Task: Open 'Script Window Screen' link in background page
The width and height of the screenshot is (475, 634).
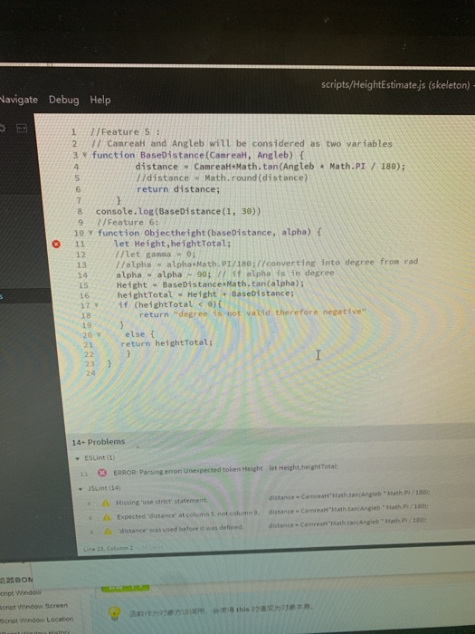Action: 34,606
